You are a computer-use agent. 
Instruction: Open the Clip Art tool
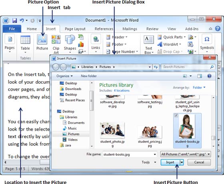pyautogui.click(x=56, y=44)
